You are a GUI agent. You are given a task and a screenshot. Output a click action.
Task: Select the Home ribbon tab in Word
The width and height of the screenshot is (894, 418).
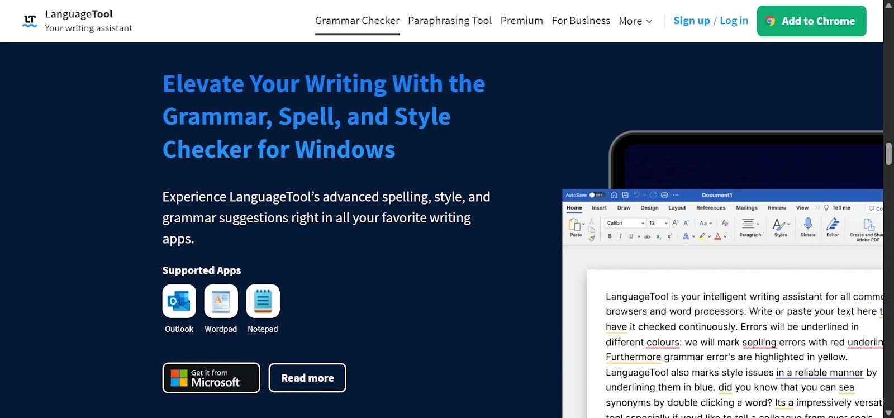574,208
